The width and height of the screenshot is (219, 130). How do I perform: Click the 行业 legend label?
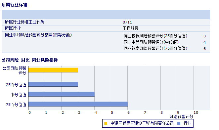(x=187, y=123)
